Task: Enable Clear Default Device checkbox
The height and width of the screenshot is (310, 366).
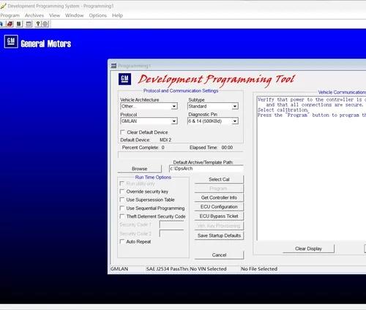Action: 122,132
